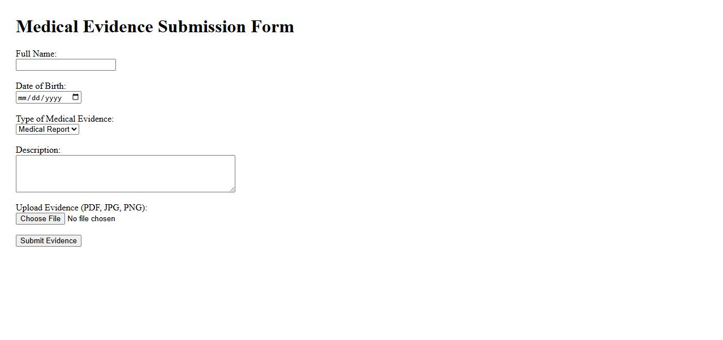
Task: Click the "Description:" label
Action: pyautogui.click(x=38, y=150)
